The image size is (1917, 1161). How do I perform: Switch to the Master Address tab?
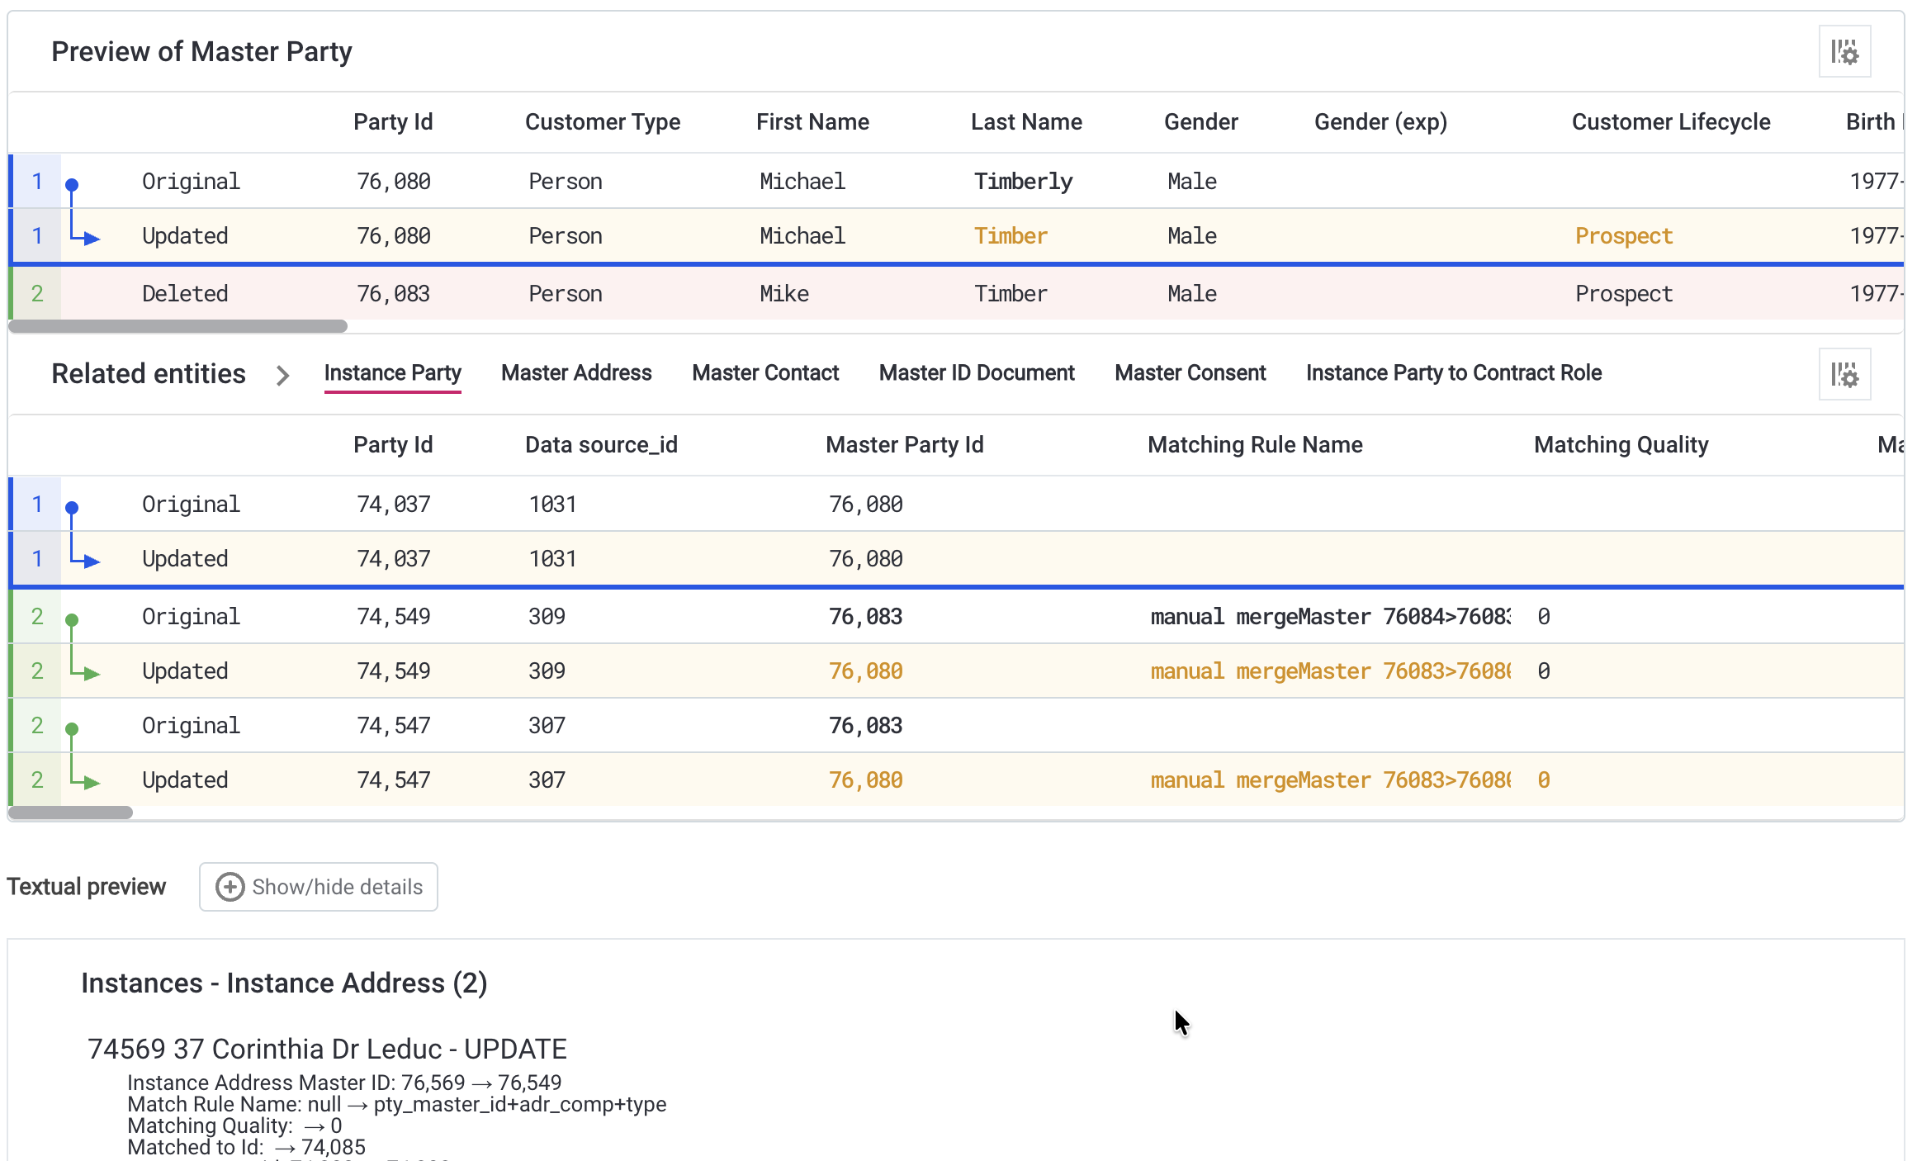click(575, 372)
